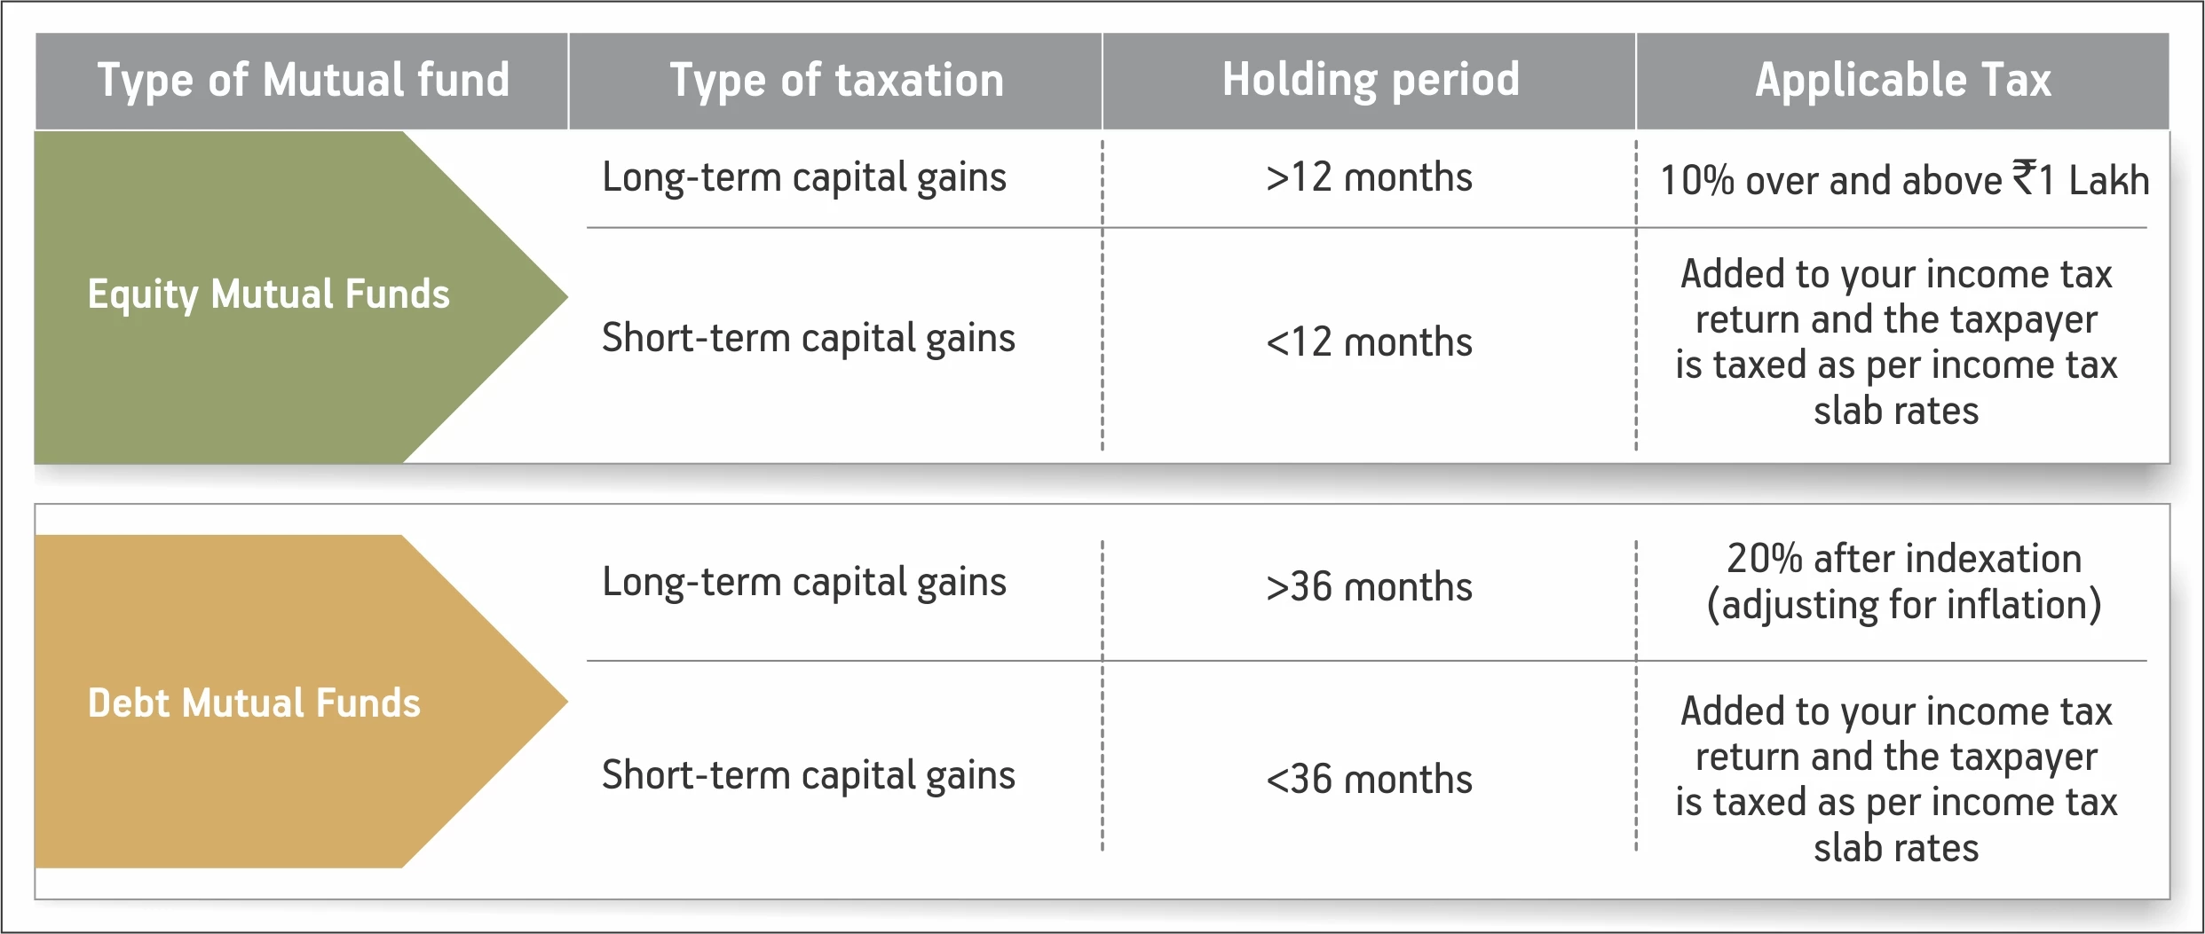2205x934 pixels.
Task: Click the '>12 months' holding period cell
Action: coord(1370,177)
